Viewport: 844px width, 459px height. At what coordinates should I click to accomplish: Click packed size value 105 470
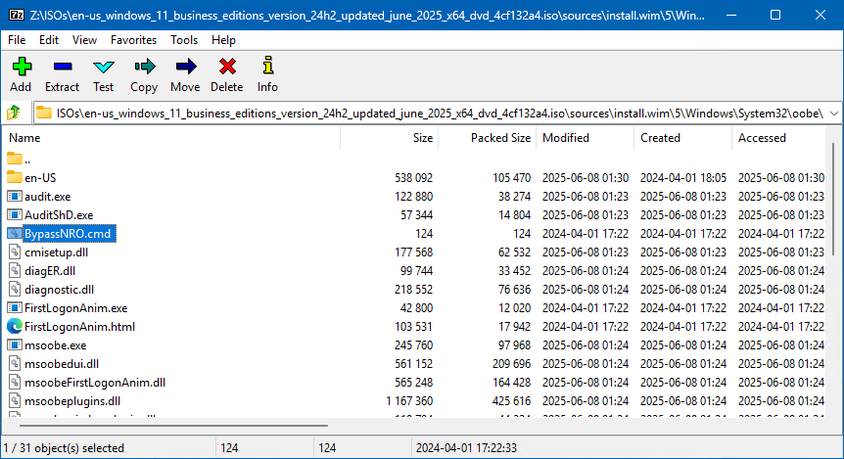pyautogui.click(x=511, y=177)
